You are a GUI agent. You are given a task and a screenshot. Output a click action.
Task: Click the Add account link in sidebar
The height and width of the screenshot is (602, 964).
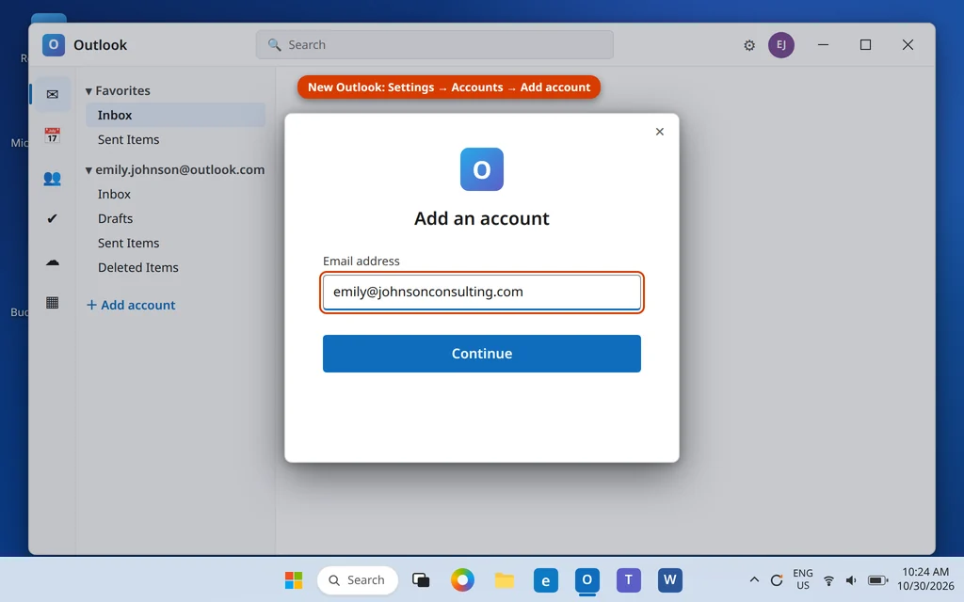(x=131, y=305)
